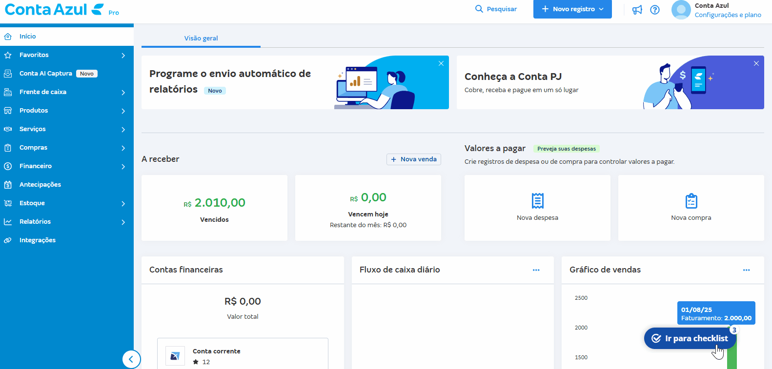Click the Conta corrente account name
Screen dimensions: 772x369
pyautogui.click(x=217, y=351)
